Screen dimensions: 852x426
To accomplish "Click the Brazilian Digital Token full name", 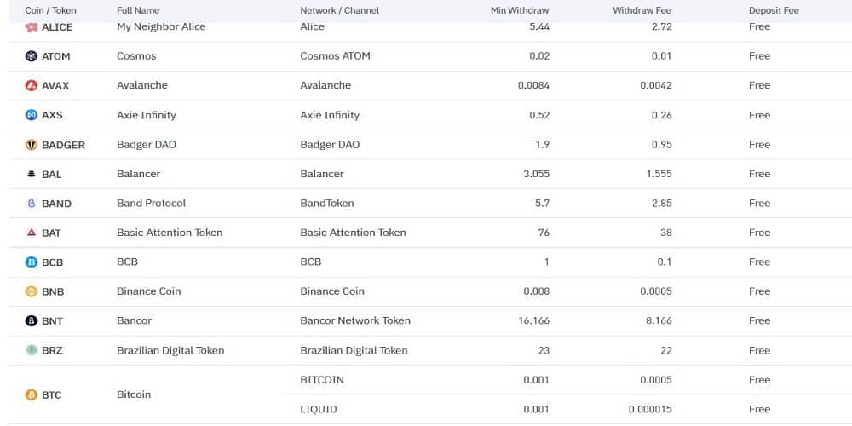I will [170, 350].
